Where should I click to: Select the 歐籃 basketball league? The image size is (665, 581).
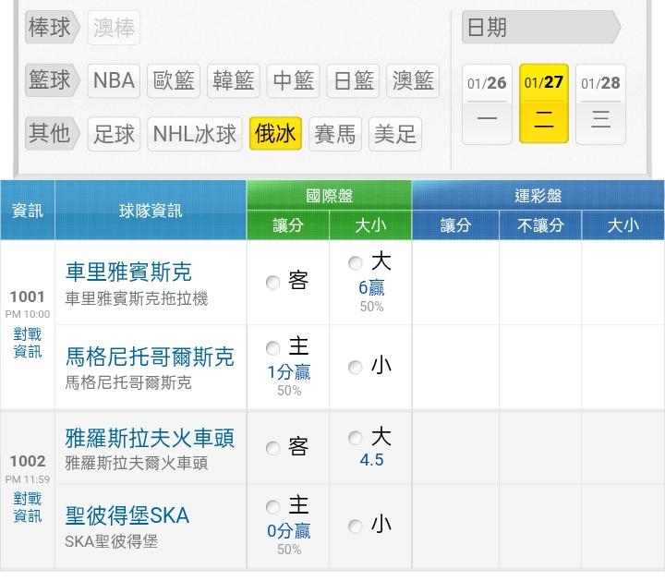click(175, 81)
